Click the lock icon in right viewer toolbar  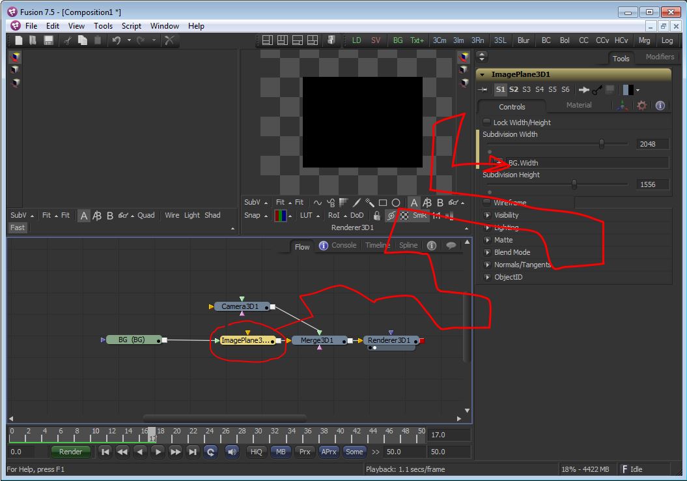click(x=377, y=215)
